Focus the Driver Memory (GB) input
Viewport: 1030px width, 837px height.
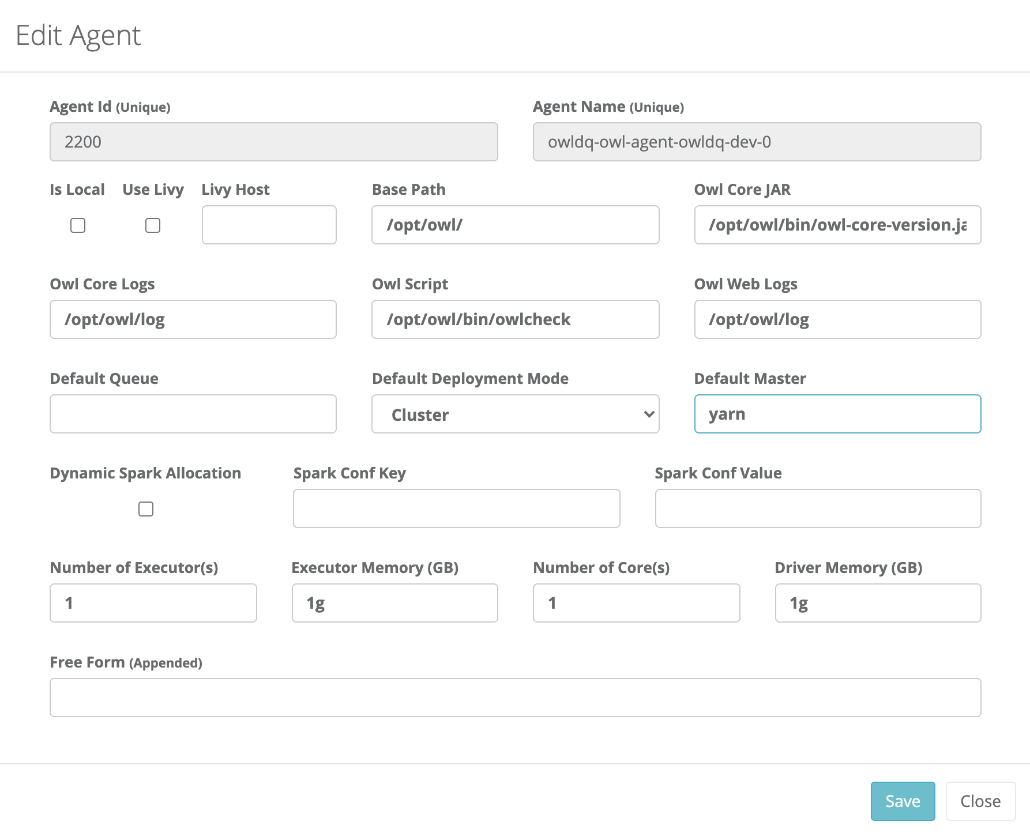[878, 603]
